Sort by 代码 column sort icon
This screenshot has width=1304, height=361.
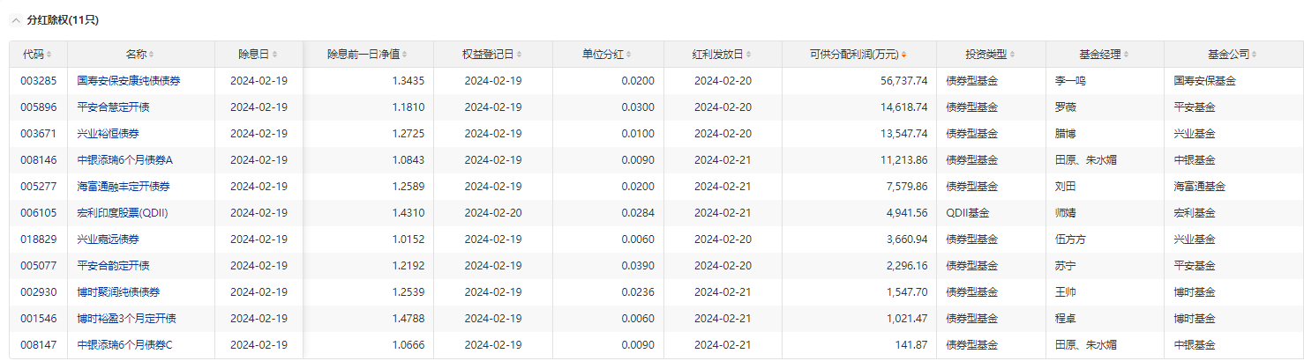(x=49, y=55)
